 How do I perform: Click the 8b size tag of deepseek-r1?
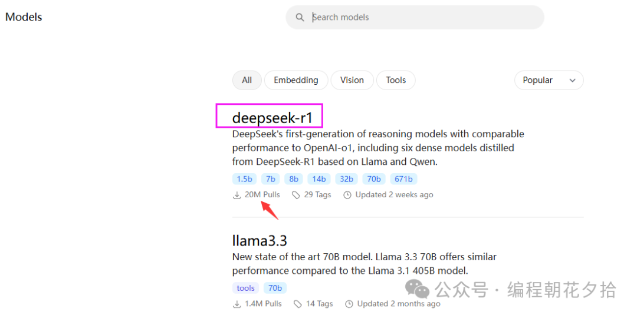tap(294, 179)
